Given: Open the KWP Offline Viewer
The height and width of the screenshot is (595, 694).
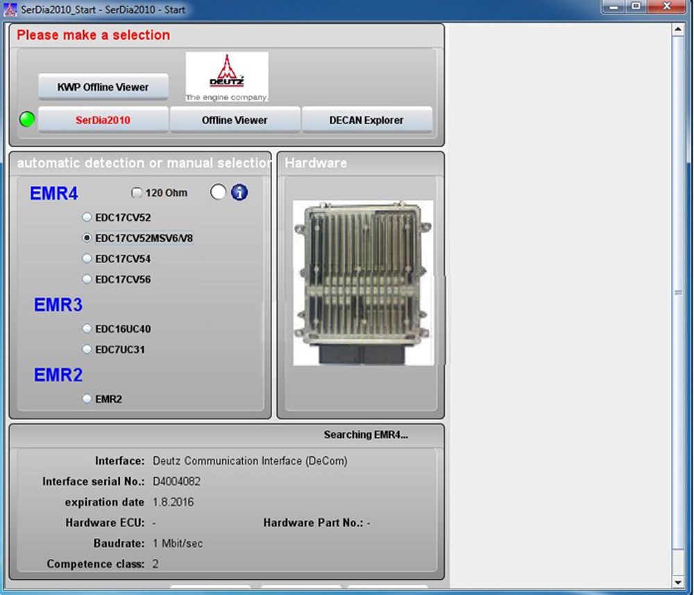Looking at the screenshot, I should (103, 87).
